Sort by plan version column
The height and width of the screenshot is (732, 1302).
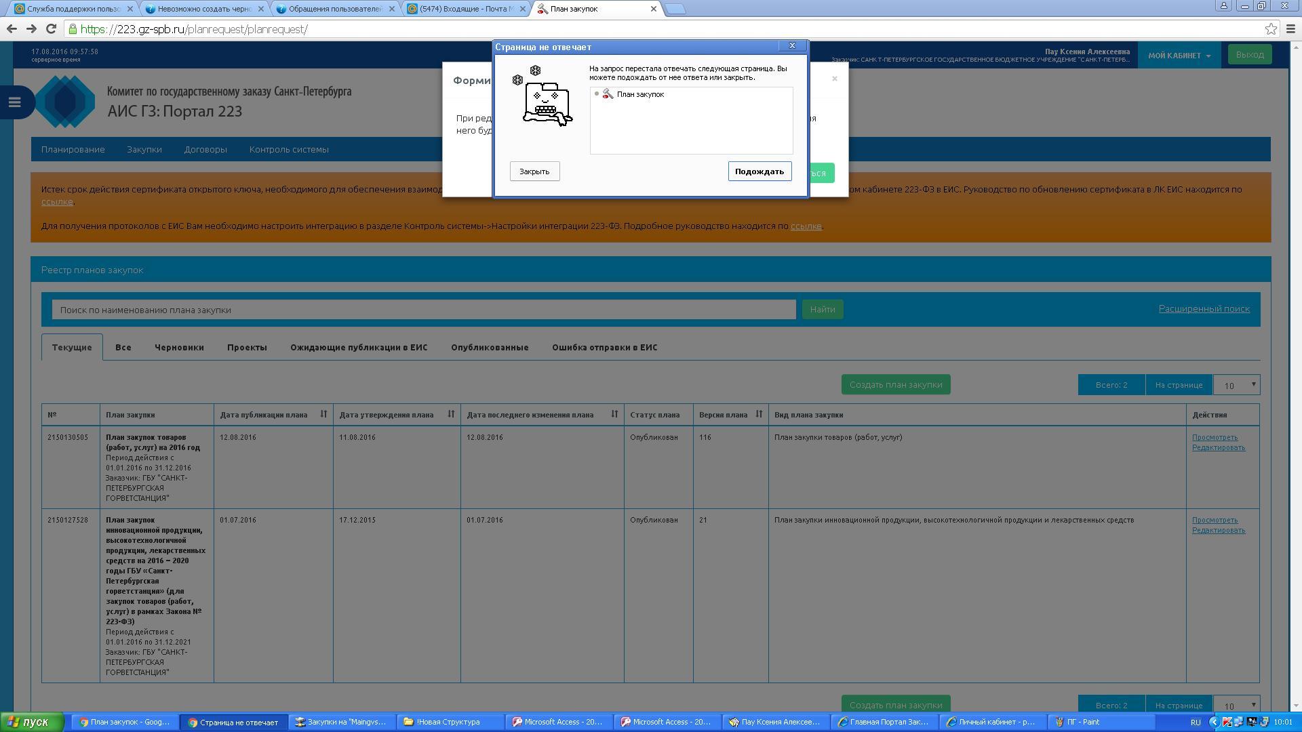759,414
